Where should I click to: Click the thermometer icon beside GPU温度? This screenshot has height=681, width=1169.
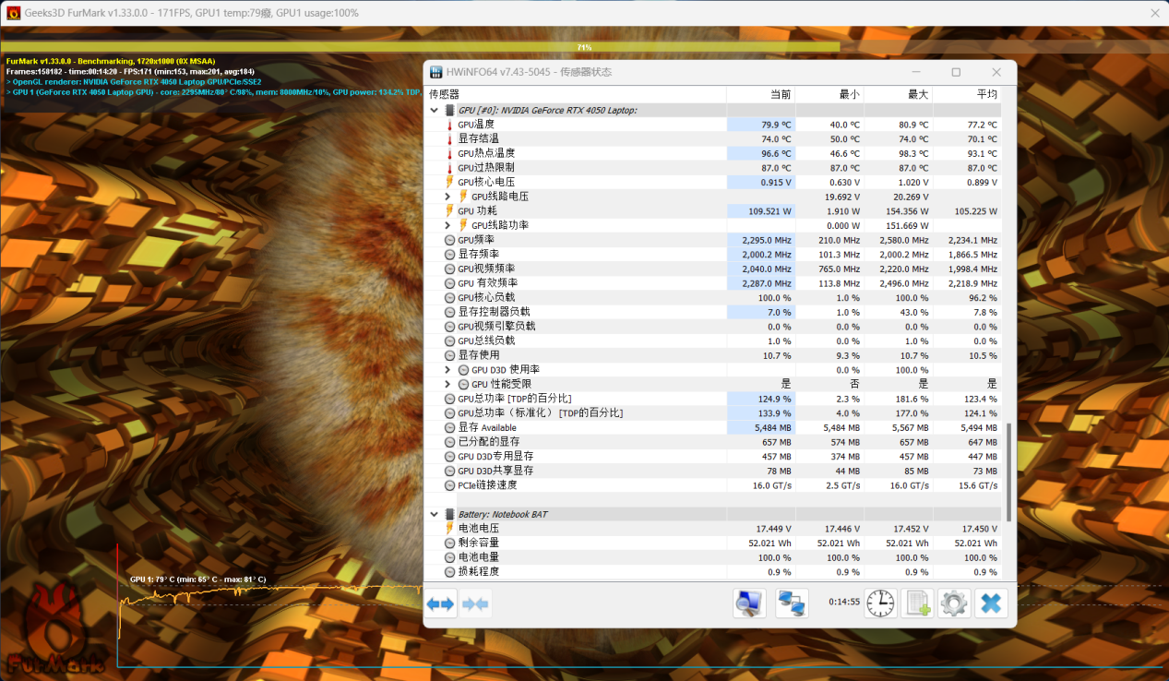(x=450, y=125)
